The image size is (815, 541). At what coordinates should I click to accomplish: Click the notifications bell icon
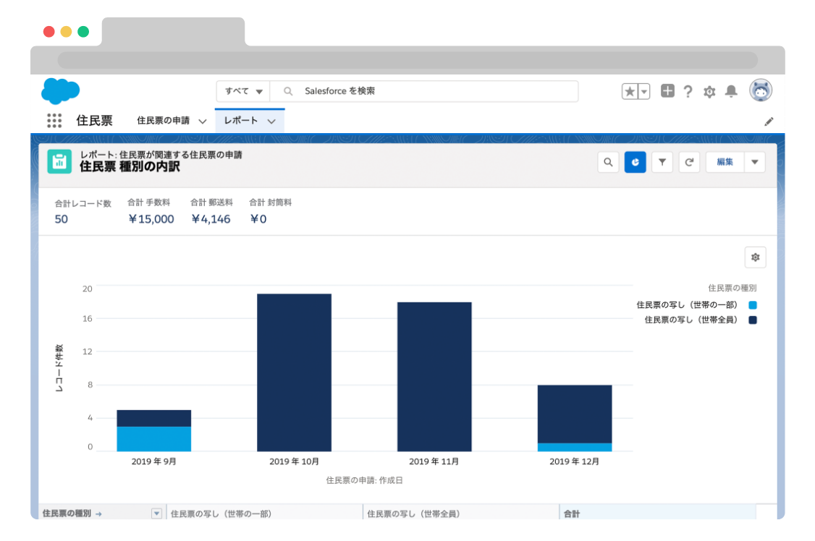click(x=731, y=91)
